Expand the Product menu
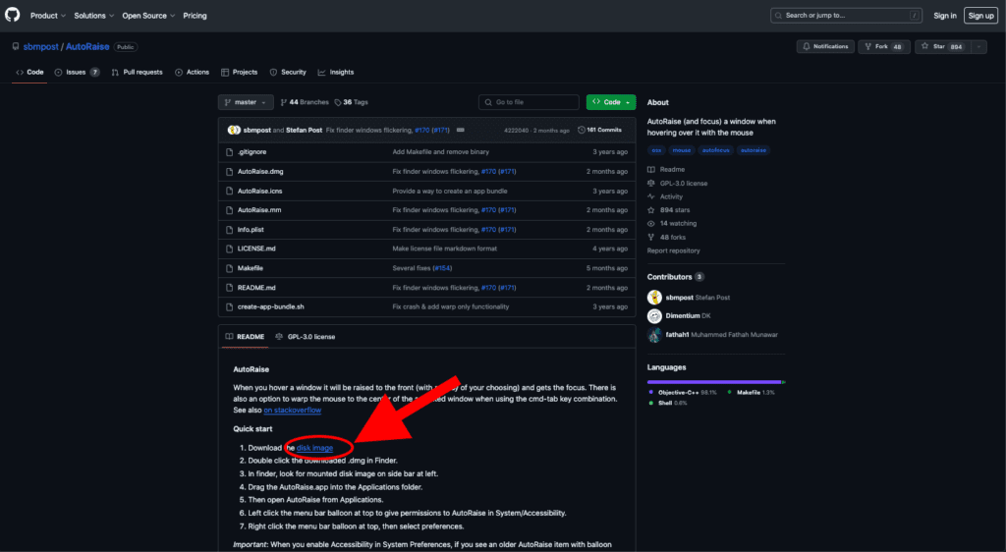1006x552 pixels. coord(48,16)
